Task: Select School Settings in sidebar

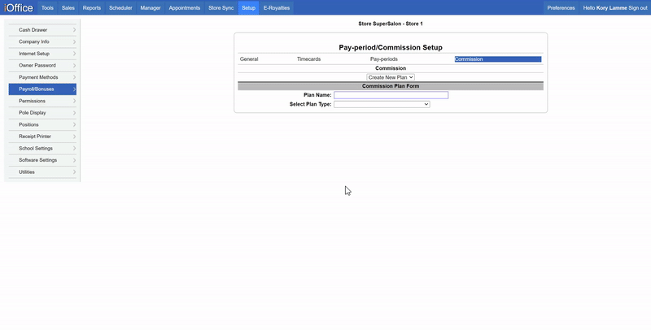Action: click(x=42, y=149)
